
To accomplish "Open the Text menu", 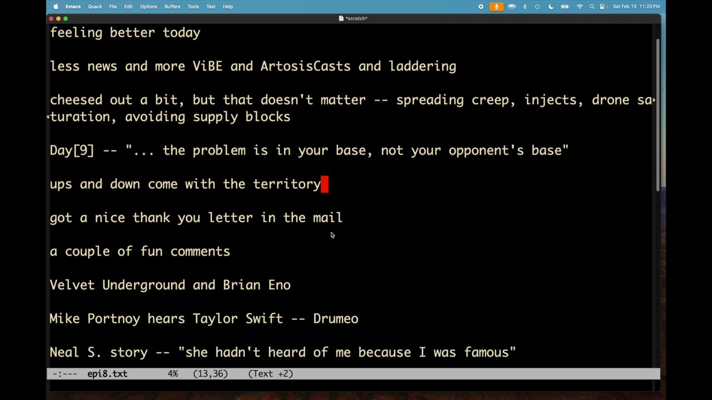I will (x=211, y=7).
